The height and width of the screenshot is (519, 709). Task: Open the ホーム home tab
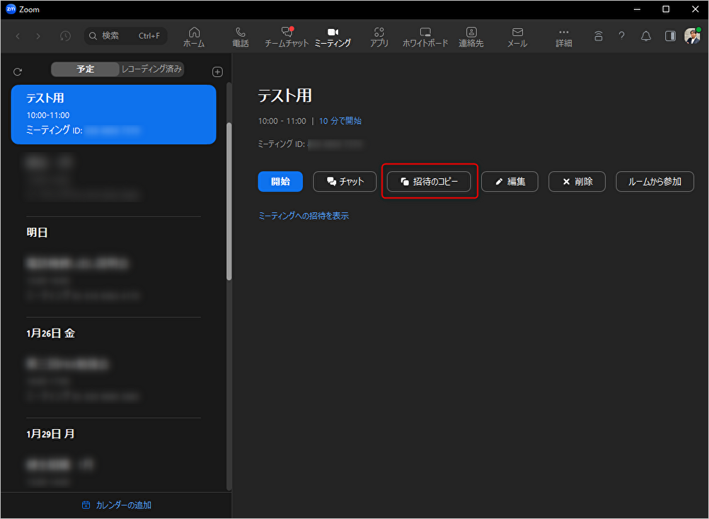click(x=194, y=37)
